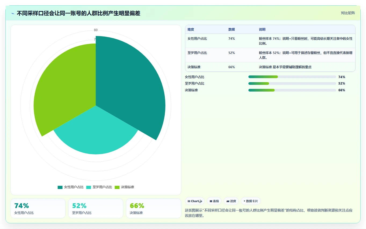Click the 52% value beside the progress bar
Viewport: 366px width, 229px height.
(342, 83)
